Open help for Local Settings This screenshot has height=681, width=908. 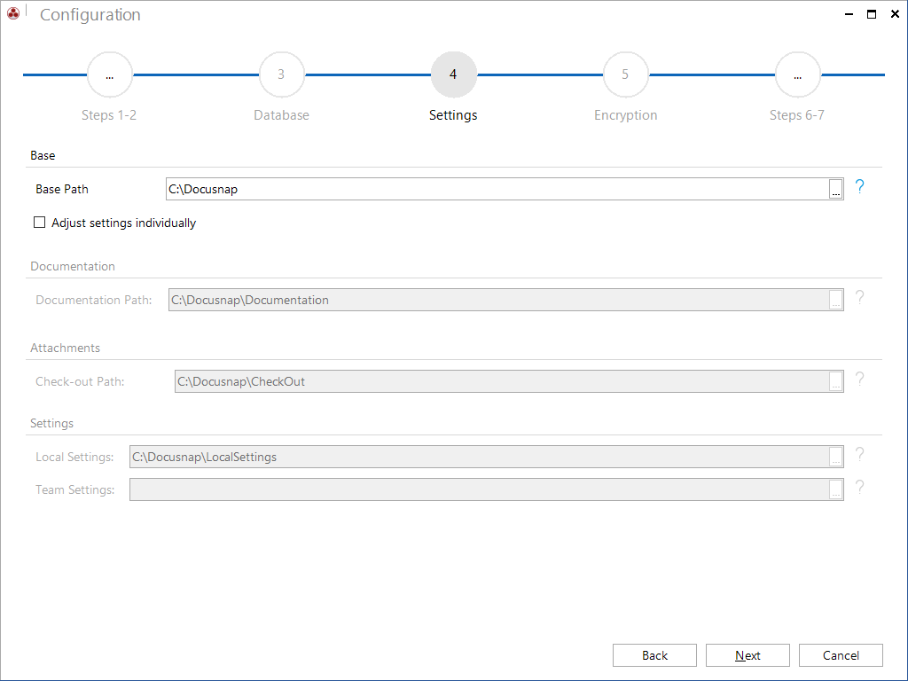860,455
